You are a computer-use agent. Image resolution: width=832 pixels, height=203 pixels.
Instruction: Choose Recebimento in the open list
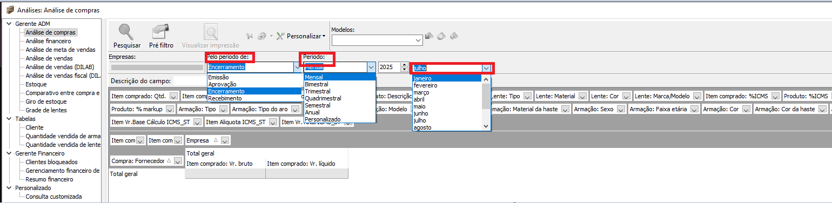pyautogui.click(x=254, y=98)
